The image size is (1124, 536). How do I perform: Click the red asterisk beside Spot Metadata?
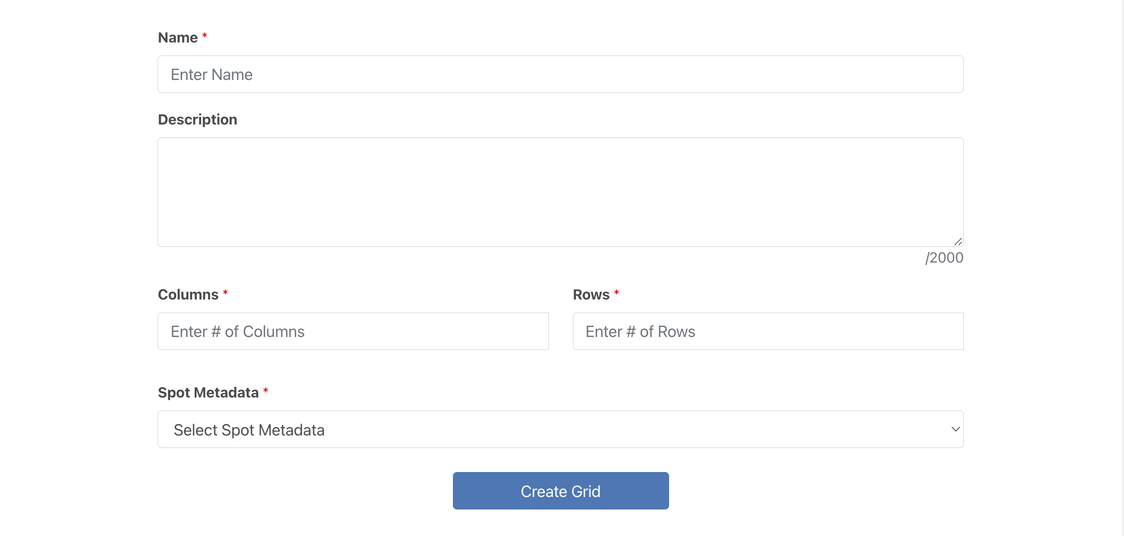coord(266,391)
